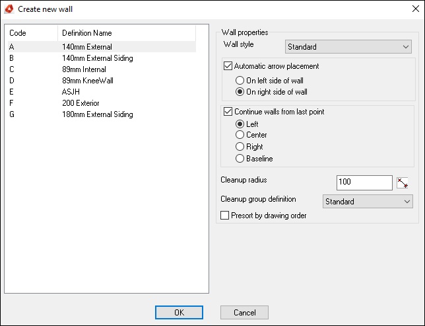Click code letter C in list
Viewport: 425px width, 326px height.
point(12,69)
